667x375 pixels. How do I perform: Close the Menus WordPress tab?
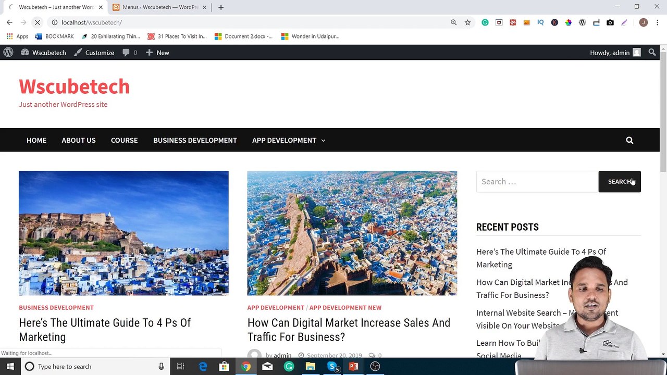[x=204, y=7]
